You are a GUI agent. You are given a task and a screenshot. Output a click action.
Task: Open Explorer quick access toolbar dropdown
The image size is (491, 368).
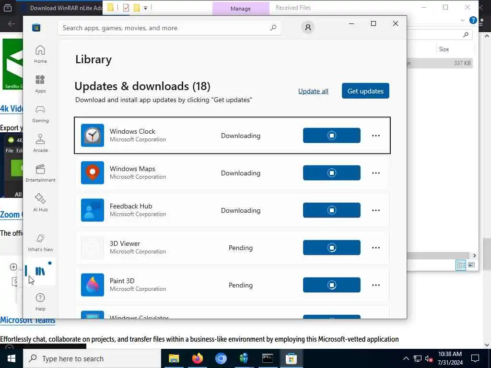(146, 8)
